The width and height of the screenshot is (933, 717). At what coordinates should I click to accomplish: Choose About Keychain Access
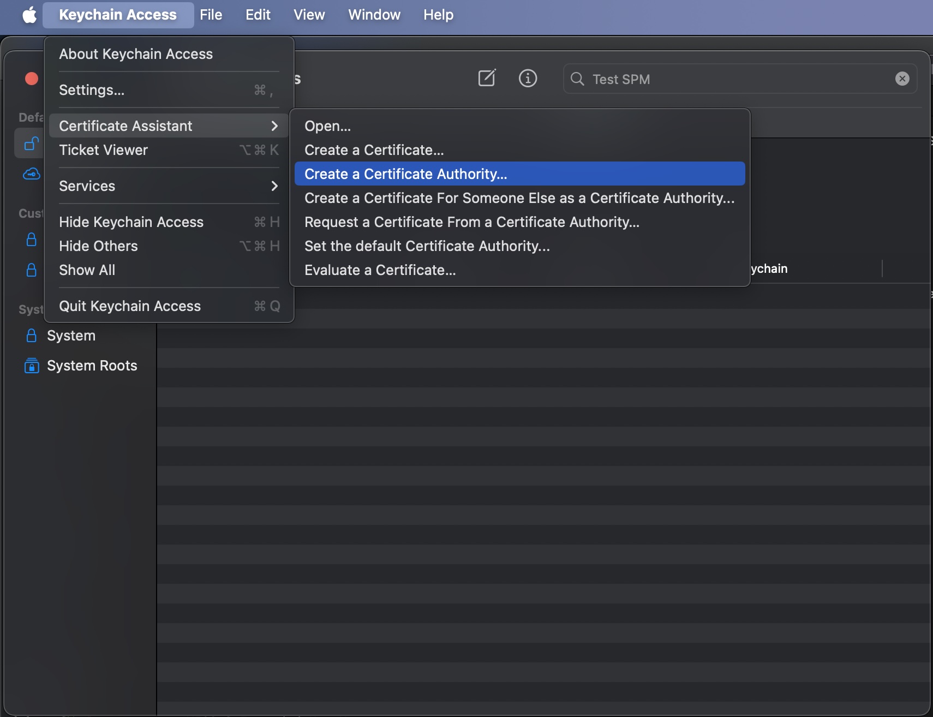coord(169,54)
